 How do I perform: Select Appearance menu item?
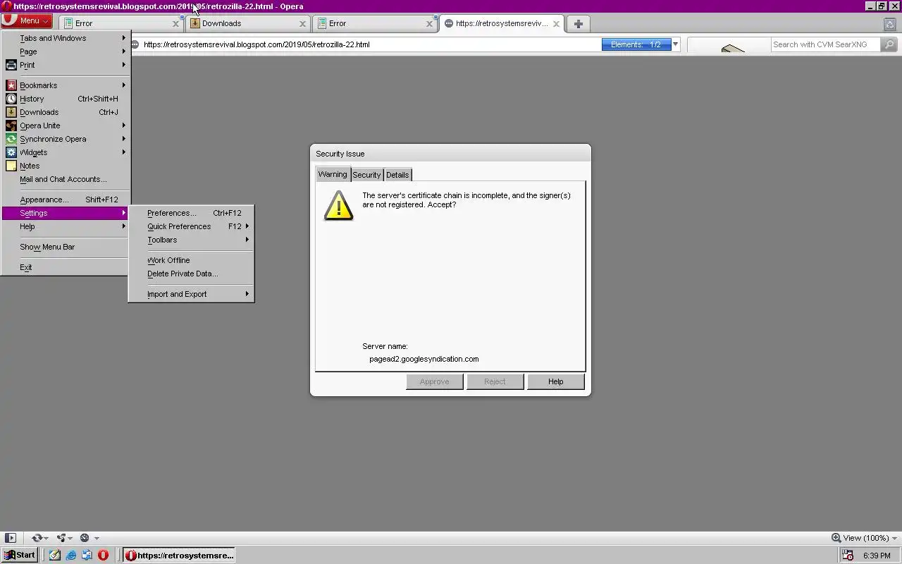point(64,200)
